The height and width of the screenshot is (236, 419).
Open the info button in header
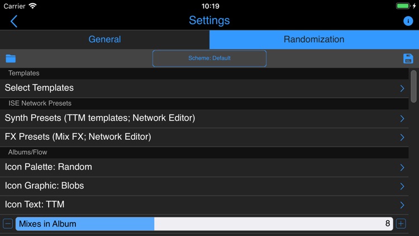pyautogui.click(x=408, y=21)
